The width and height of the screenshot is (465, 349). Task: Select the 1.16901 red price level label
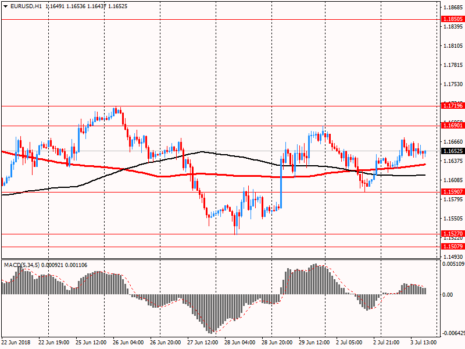coord(453,126)
